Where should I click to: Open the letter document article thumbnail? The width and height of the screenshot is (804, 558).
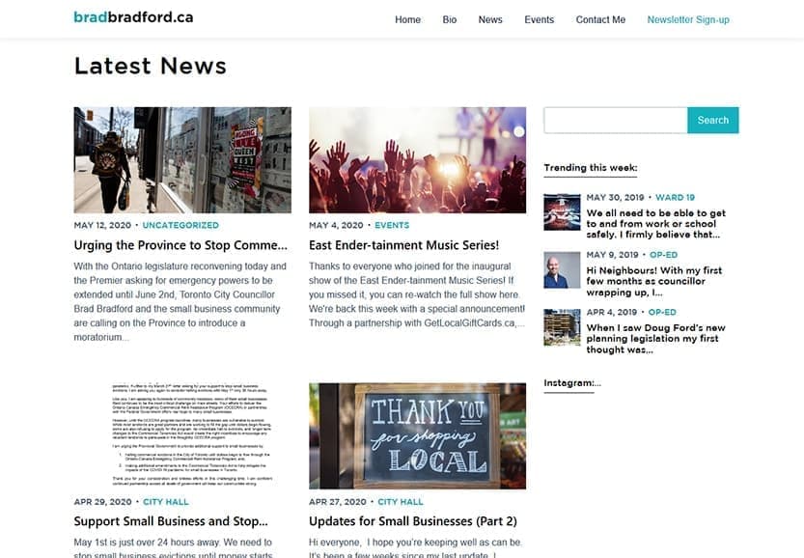click(x=182, y=435)
